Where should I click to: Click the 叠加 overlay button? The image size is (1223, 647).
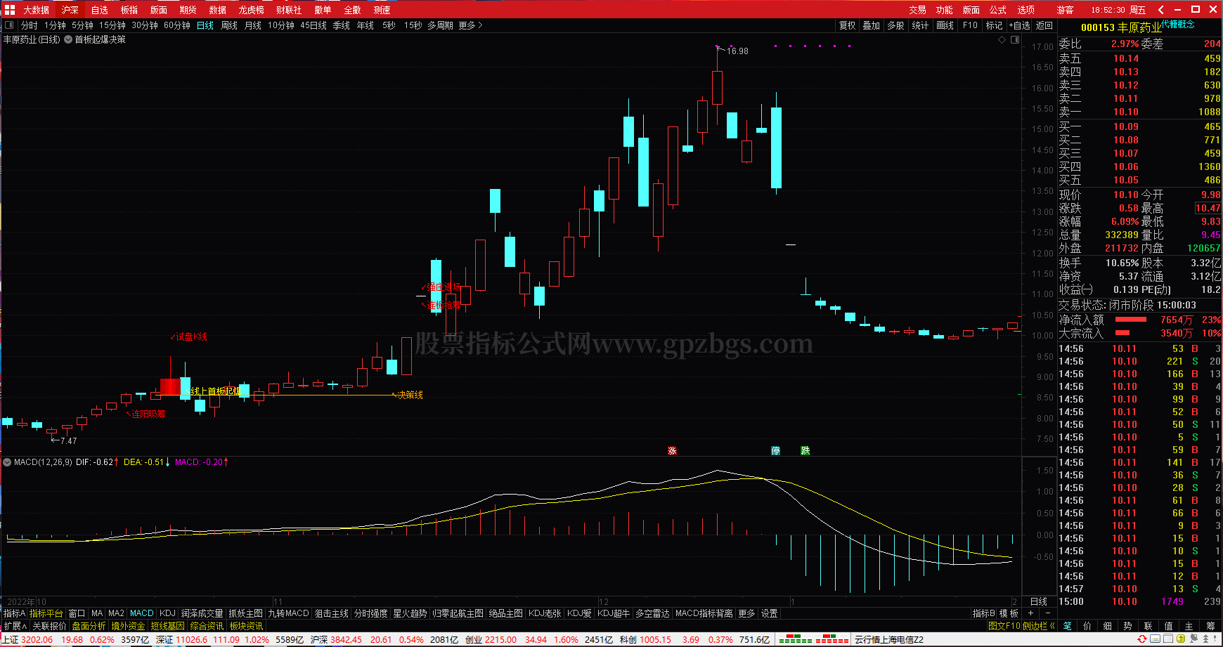click(872, 25)
